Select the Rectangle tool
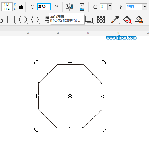Image resolution: width=149 pixels, height=147 pixels. click(x=11, y=20)
